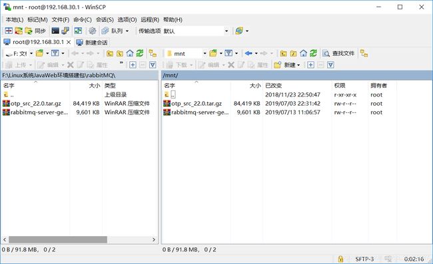Open 标记(M) menu
433x264 pixels.
37,19
